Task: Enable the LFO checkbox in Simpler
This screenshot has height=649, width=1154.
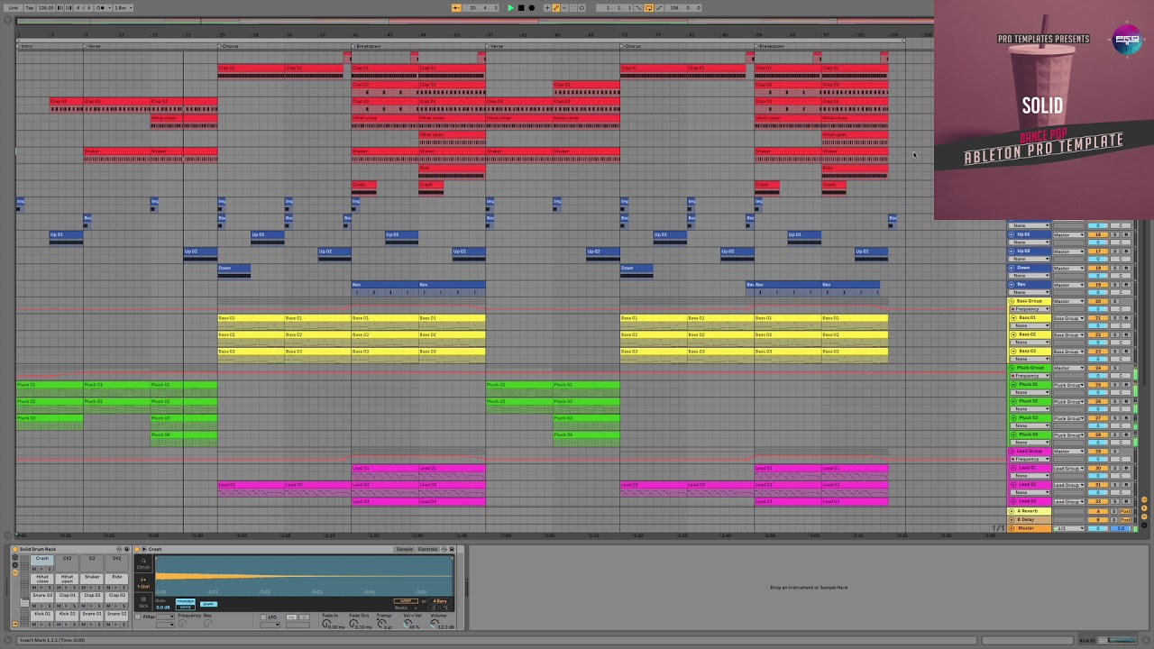Action: click(x=263, y=617)
